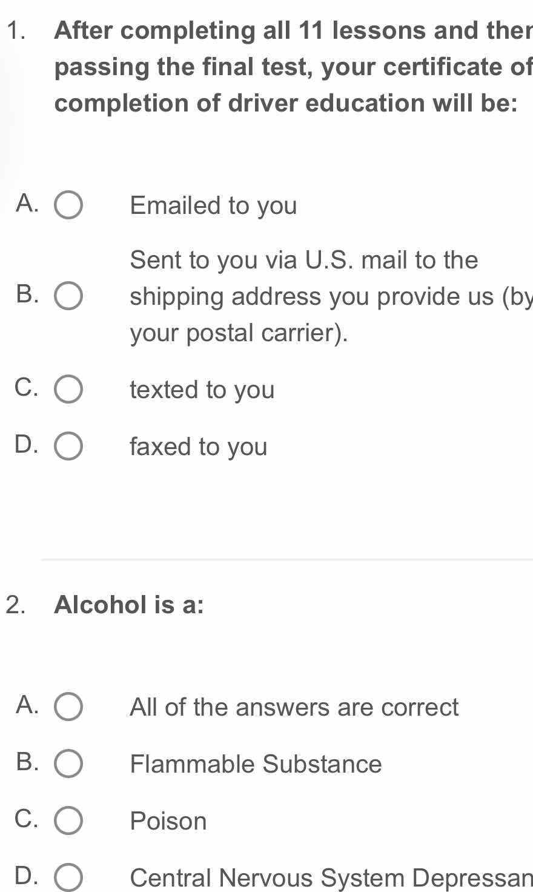Click the 'Central Nervous System Depressant' label
Screen dimensions: 533x892
pos(331,878)
